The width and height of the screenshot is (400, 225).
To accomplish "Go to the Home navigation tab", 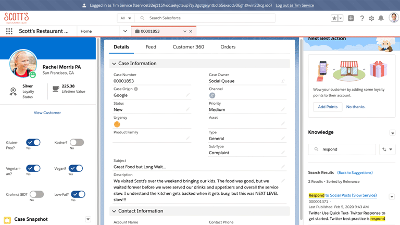I will click(x=86, y=31).
